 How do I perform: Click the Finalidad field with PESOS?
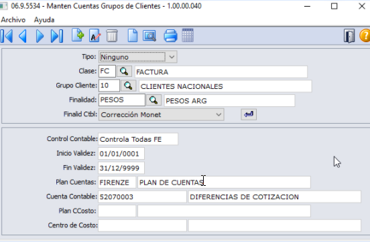click(x=122, y=100)
